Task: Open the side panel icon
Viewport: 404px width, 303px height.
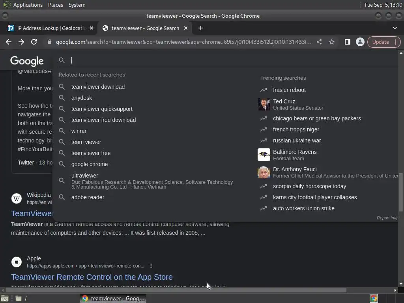Action: tap(347, 42)
